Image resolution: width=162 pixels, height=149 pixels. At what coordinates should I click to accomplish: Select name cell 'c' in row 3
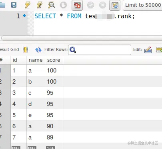pos(36,93)
